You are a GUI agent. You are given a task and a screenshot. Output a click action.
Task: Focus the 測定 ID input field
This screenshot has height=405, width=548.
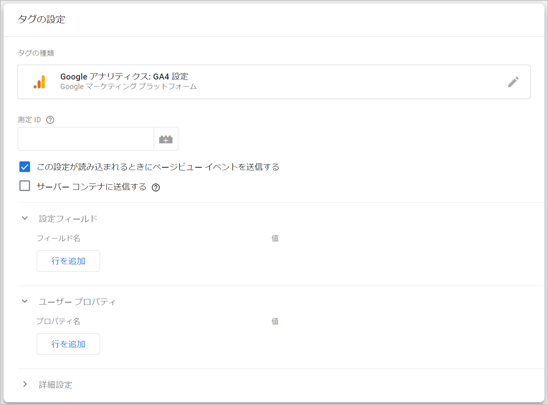click(86, 139)
